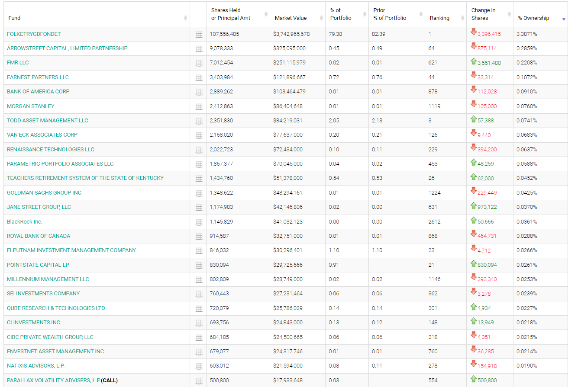The height and width of the screenshot is (387, 568).
Task: Open GOLDMAN SACHS GROUP INC link
Action: pyautogui.click(x=44, y=193)
